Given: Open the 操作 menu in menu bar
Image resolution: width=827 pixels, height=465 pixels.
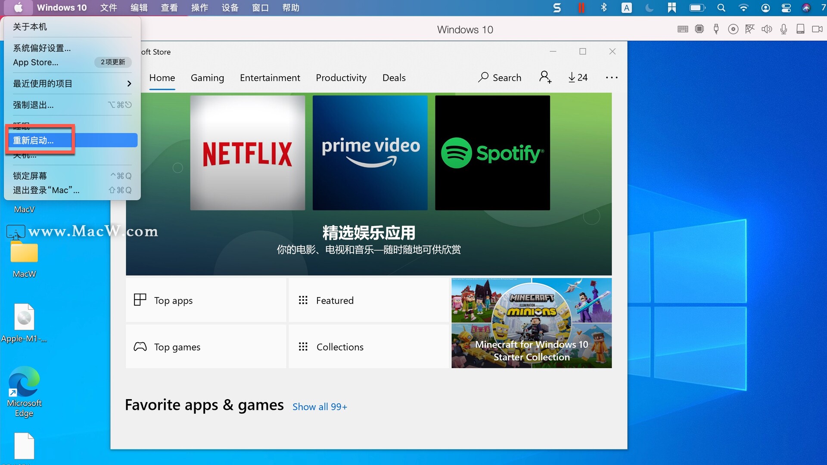Looking at the screenshot, I should (x=199, y=8).
